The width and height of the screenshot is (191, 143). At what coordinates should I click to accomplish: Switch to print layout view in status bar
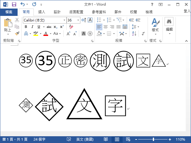coord(117,139)
